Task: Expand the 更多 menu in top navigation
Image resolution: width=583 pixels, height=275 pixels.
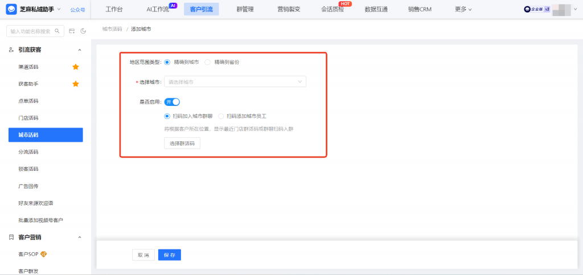Action: pyautogui.click(x=463, y=9)
